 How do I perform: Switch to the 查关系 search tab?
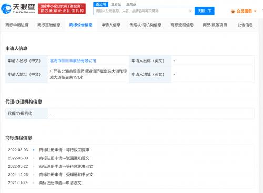pyautogui.click(x=131, y=4)
